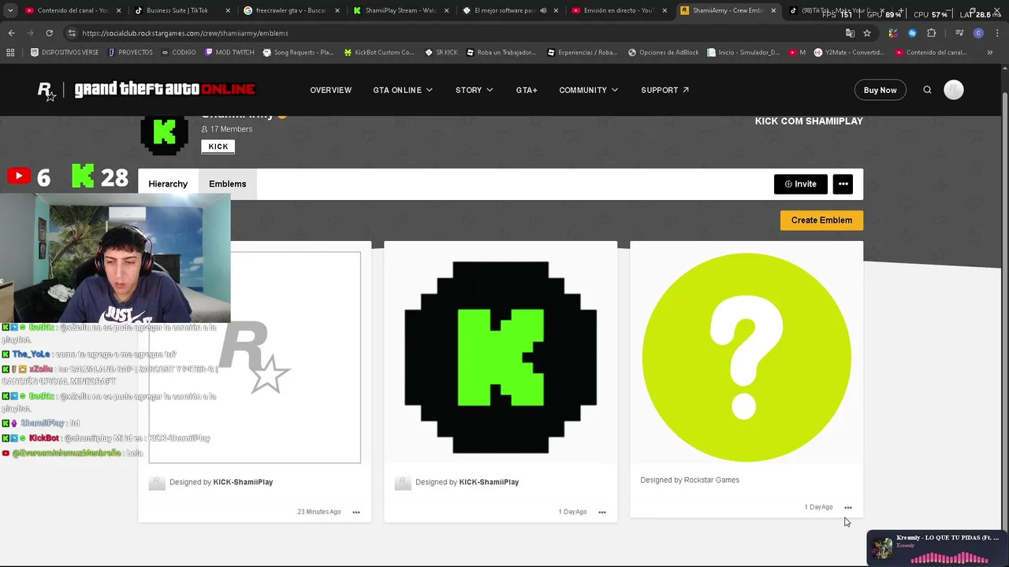1009x567 pixels.
Task: Open the translate page icon in address bar
Action: click(x=850, y=33)
